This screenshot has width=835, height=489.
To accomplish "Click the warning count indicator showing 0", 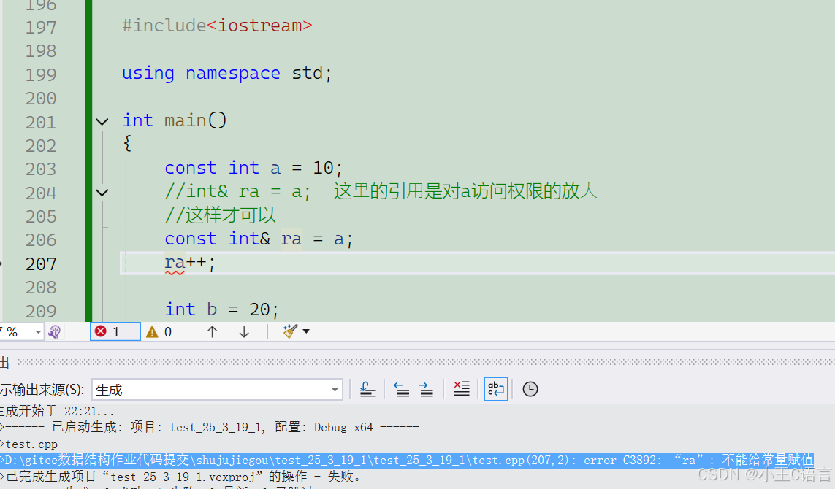I will pos(159,332).
